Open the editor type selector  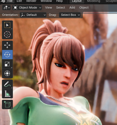click(6, 8)
